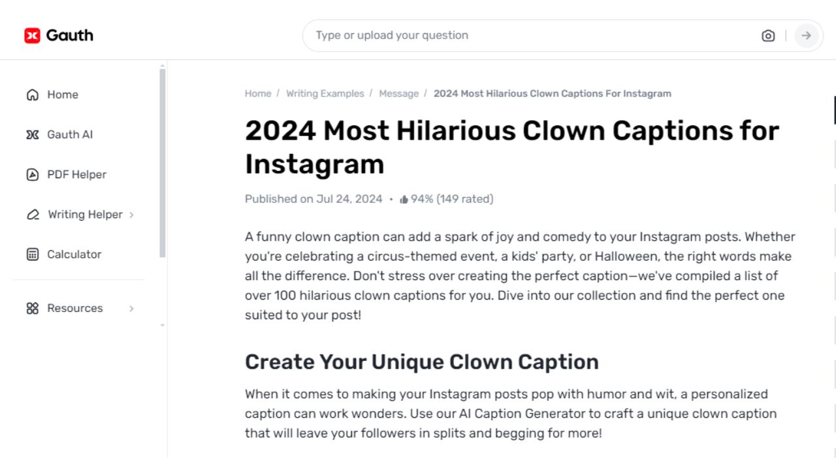The height and width of the screenshot is (470, 836).
Task: Click the arrow submit icon in search bar
Action: [x=806, y=35]
